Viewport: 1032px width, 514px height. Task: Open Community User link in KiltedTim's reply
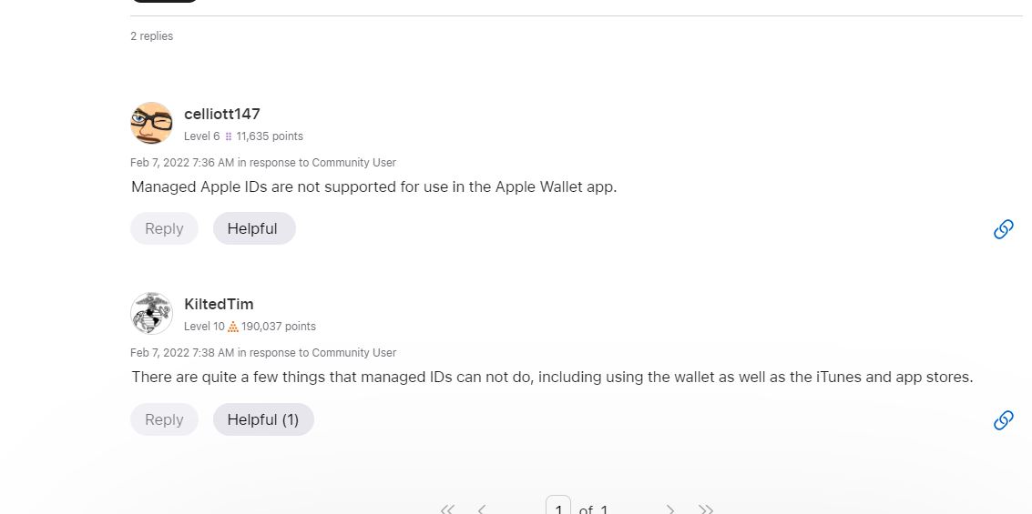353,353
